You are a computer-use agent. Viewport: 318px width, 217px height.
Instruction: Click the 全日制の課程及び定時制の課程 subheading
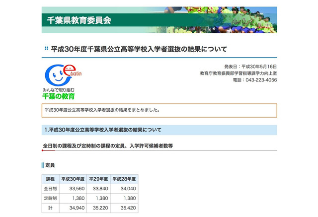107,145
